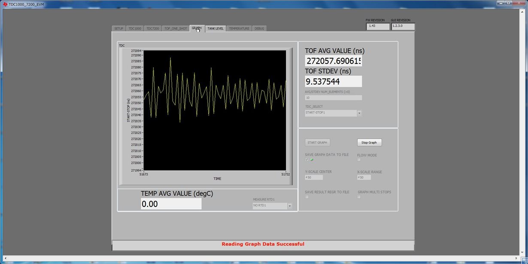Screen dimensions: 528x264
Task: Click the START-STOP (ns) axis label
Action: point(128,110)
